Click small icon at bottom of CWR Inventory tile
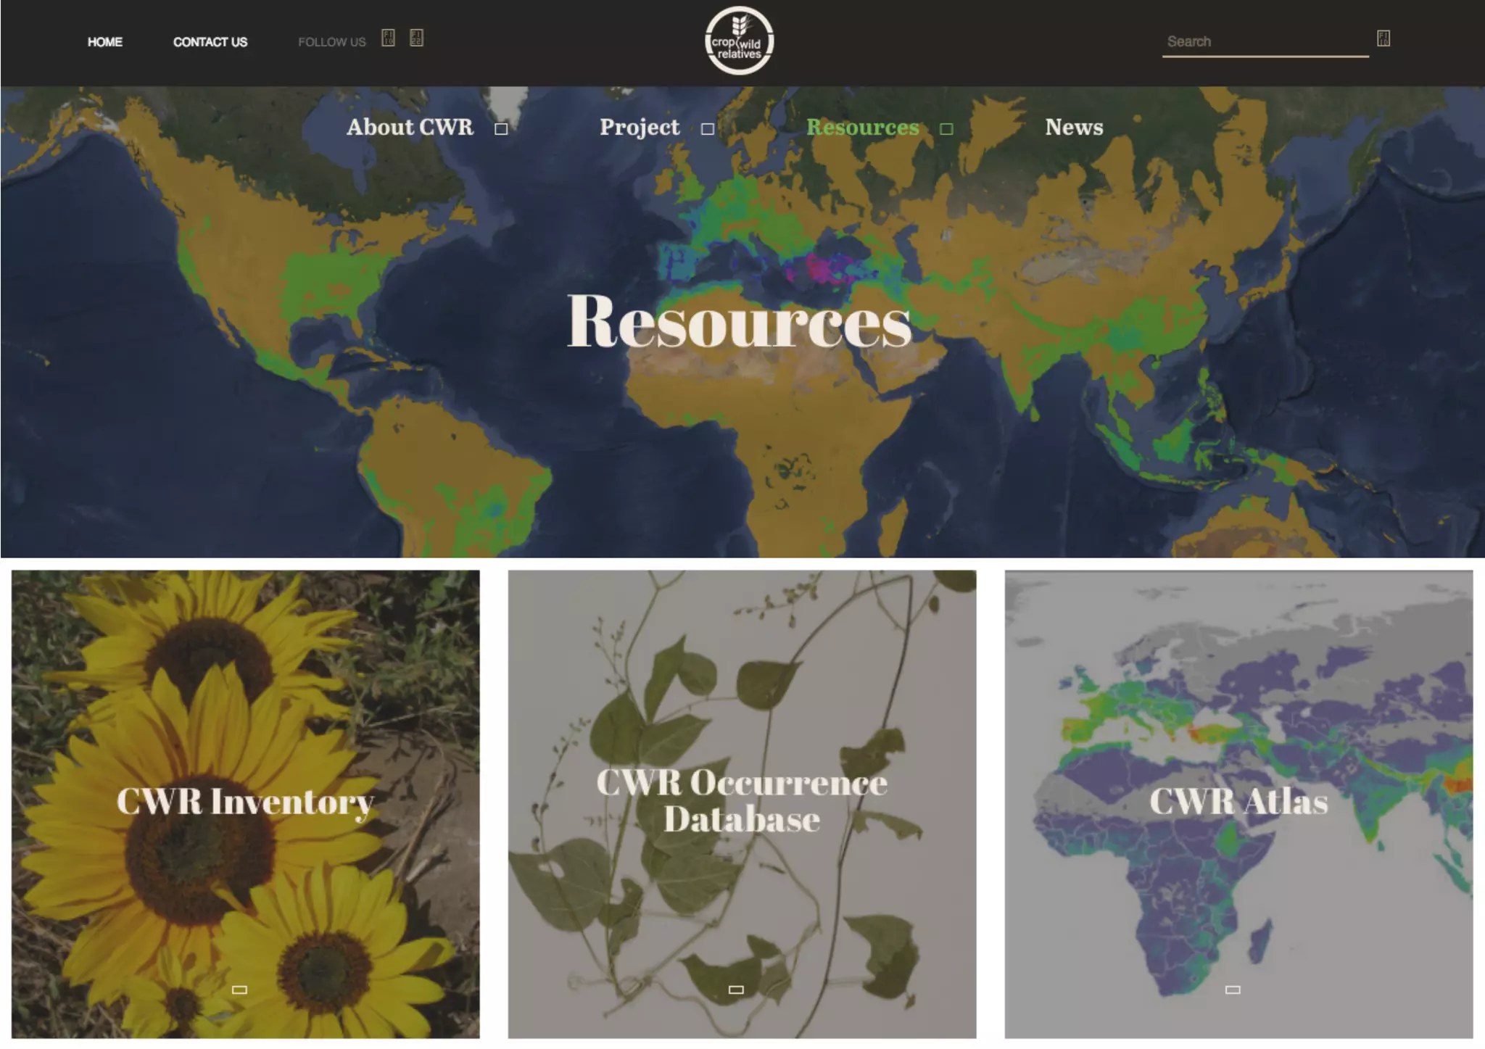This screenshot has height=1049, width=1485. [239, 990]
